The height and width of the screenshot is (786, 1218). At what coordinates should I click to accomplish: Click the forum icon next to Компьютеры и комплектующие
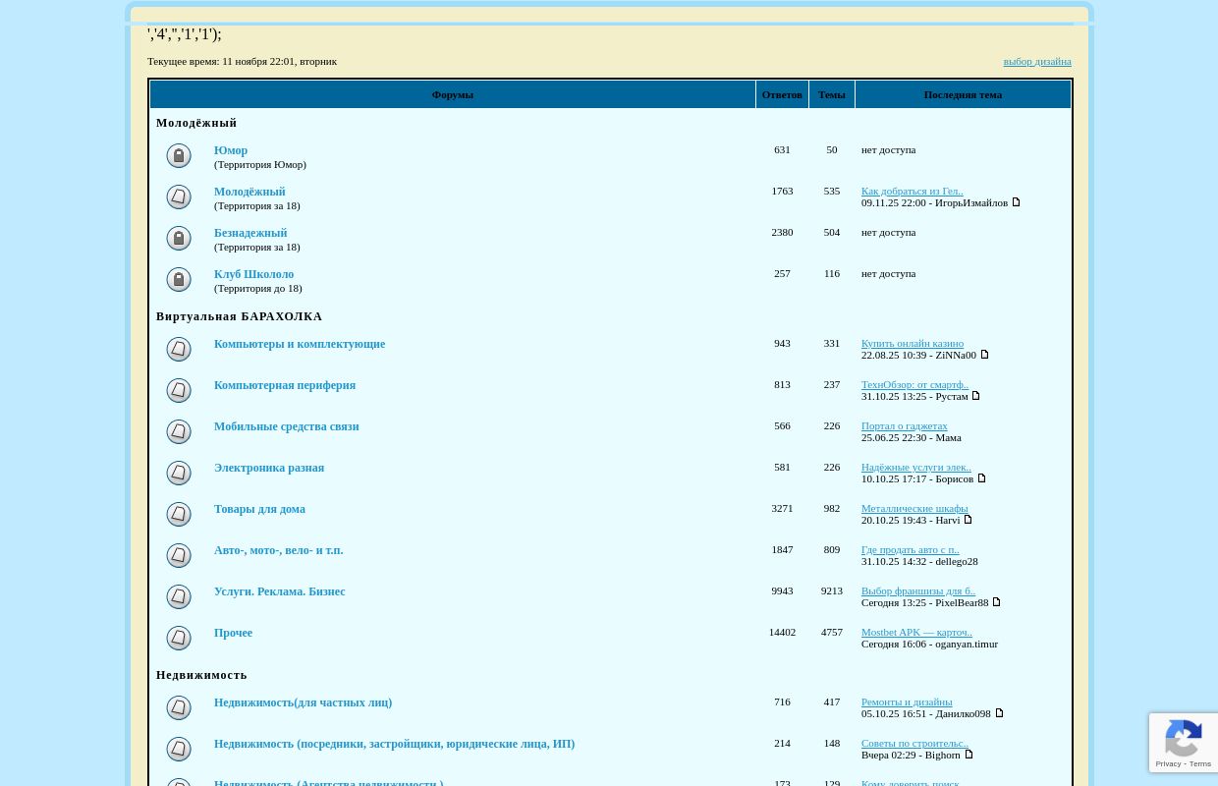(x=179, y=350)
